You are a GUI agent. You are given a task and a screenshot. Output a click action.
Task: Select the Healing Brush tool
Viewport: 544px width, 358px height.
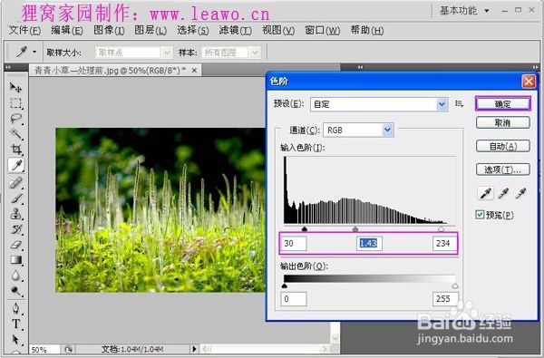click(16, 183)
